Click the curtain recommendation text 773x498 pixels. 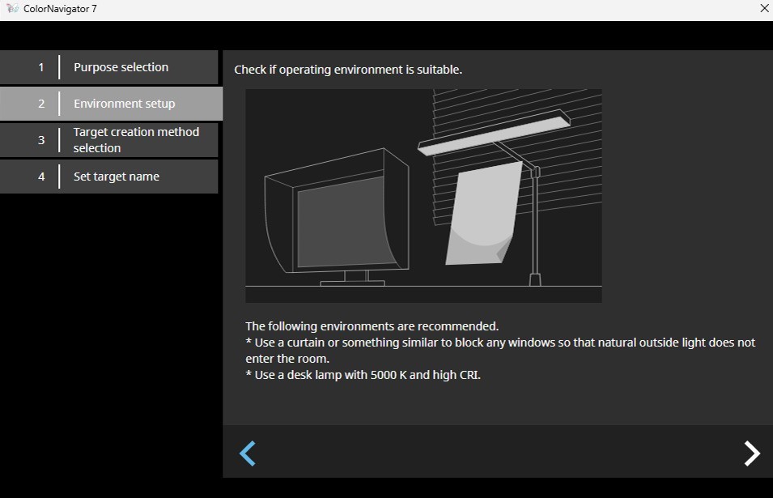tap(500, 351)
